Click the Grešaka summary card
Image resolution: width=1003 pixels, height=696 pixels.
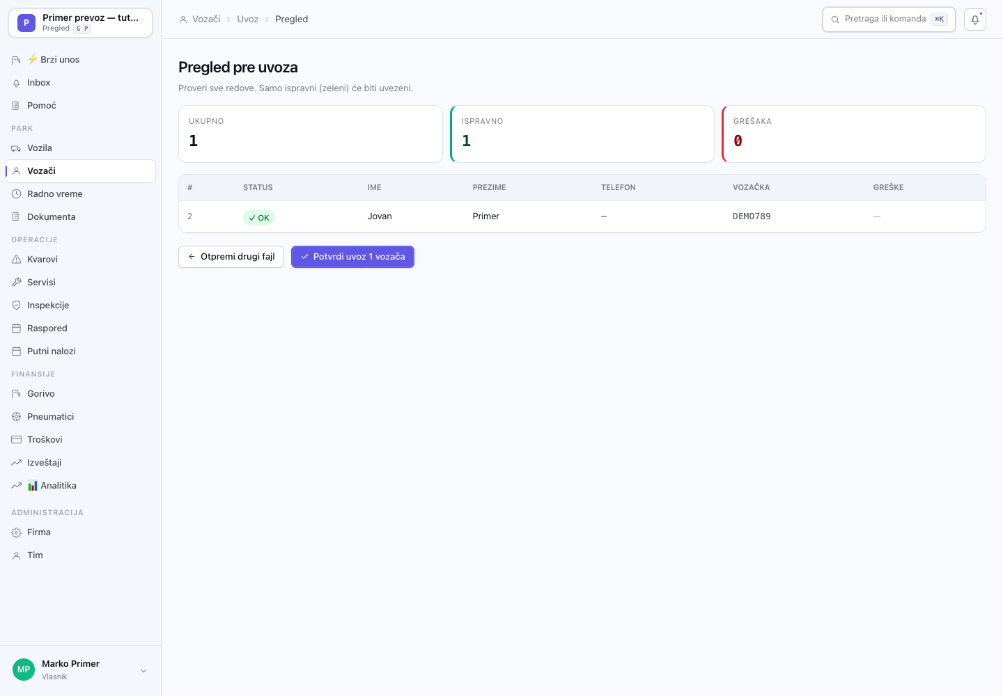[854, 134]
